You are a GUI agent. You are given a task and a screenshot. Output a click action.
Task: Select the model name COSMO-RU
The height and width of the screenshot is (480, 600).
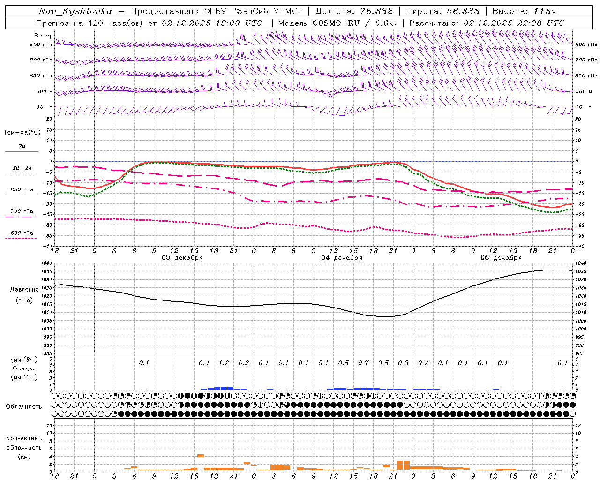tap(336, 23)
